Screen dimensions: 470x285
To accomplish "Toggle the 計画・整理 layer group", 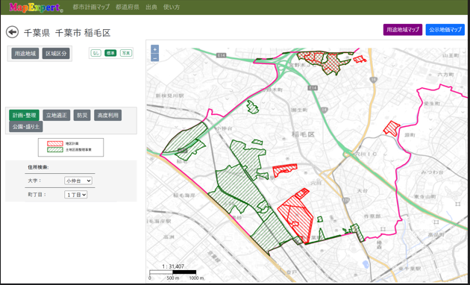I will (x=24, y=116).
